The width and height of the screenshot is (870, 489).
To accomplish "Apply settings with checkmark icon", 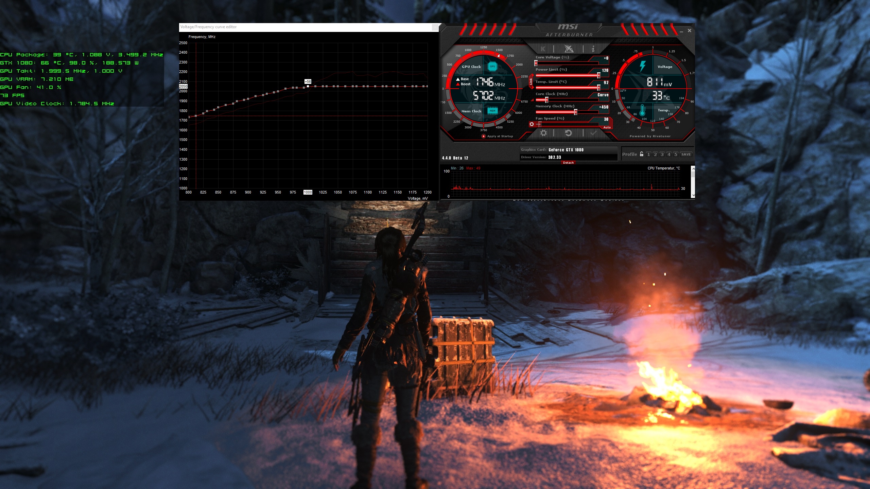I will 593,133.
